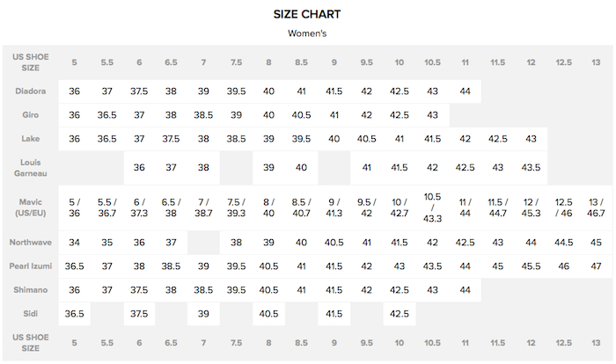Select Louis Garneau's 43.5 cell
The image size is (616, 364).
[531, 167]
